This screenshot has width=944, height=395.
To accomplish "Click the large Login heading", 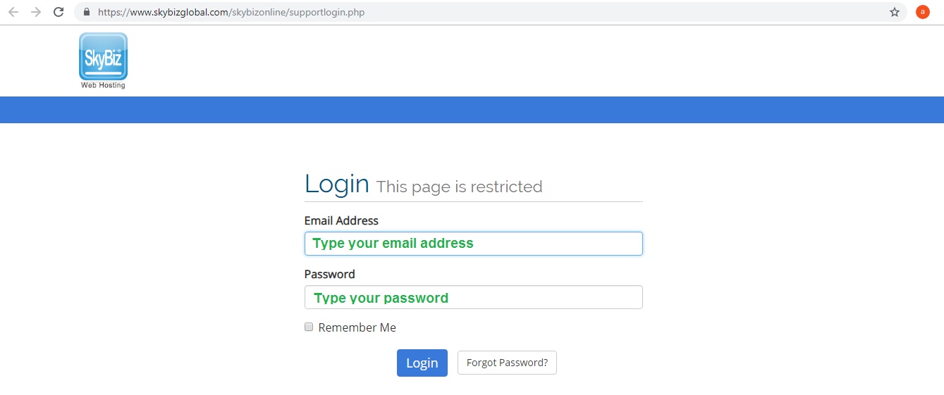I will pyautogui.click(x=336, y=184).
